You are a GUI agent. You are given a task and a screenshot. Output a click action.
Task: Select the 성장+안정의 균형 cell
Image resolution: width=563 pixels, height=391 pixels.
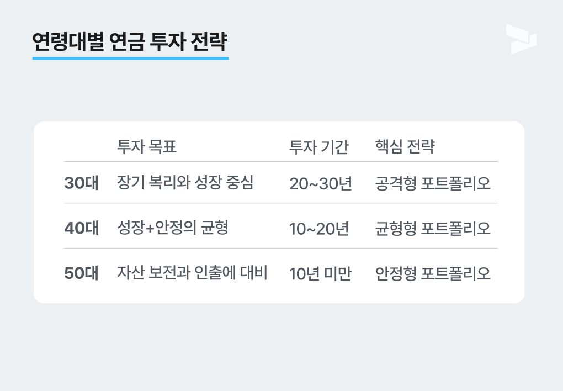tap(173, 228)
